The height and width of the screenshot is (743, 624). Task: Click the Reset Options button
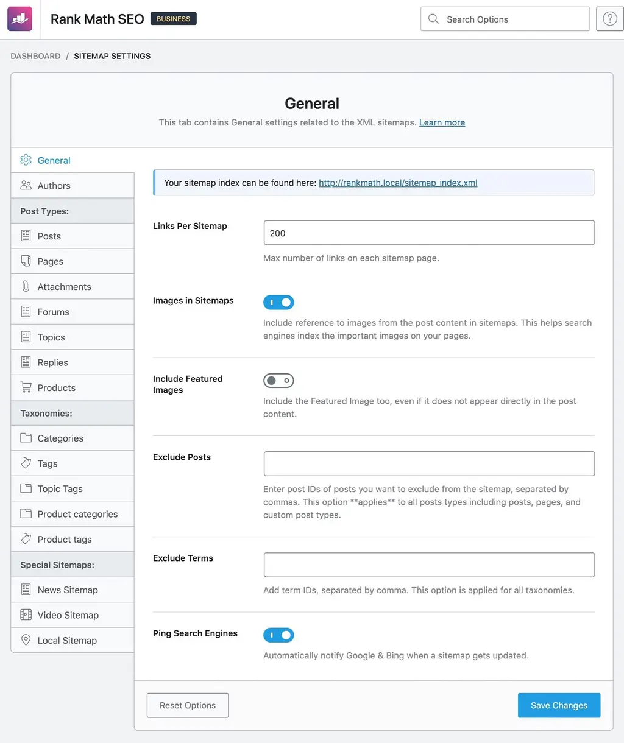tap(188, 705)
